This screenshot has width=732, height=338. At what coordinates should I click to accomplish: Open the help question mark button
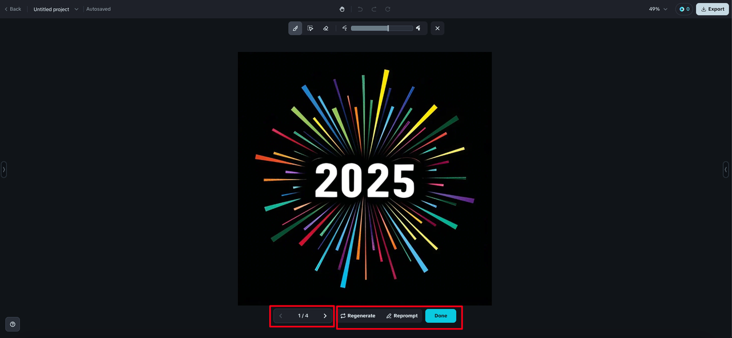pyautogui.click(x=13, y=324)
